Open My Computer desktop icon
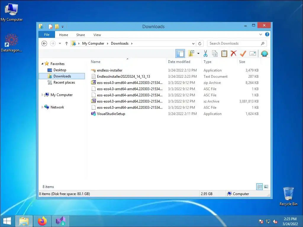This screenshot has height=227, width=303. click(12, 12)
